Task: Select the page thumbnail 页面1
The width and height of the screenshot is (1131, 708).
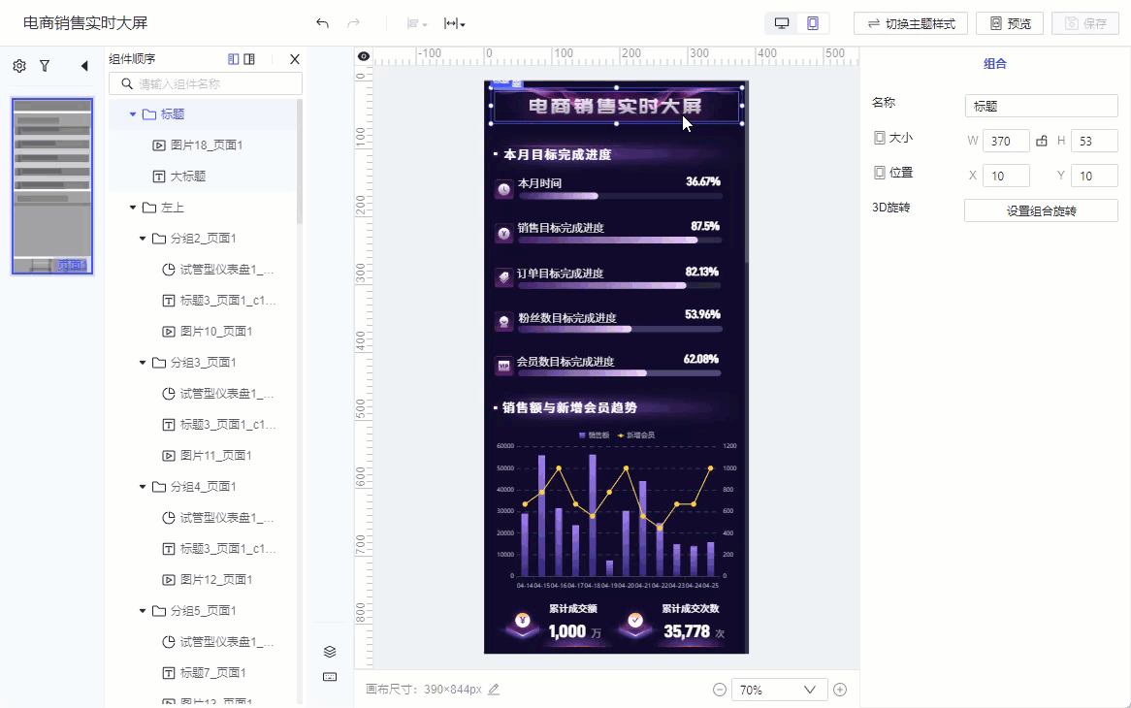Action: pos(52,186)
